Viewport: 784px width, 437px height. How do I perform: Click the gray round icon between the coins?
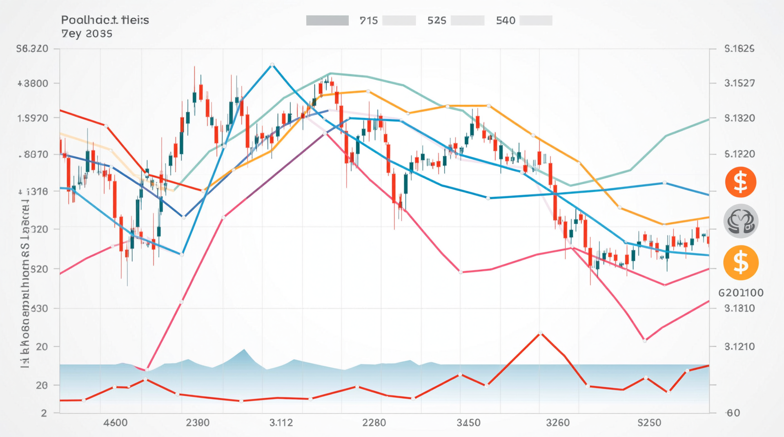pyautogui.click(x=741, y=221)
